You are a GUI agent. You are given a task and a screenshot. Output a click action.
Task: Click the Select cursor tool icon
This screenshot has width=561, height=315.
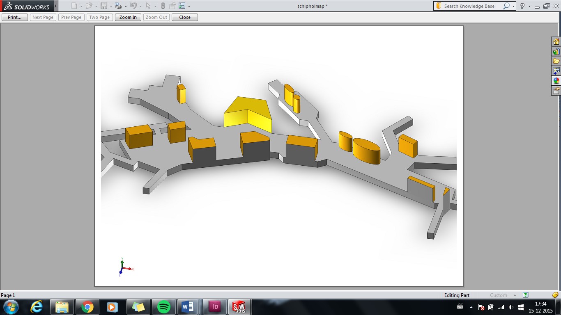point(148,6)
